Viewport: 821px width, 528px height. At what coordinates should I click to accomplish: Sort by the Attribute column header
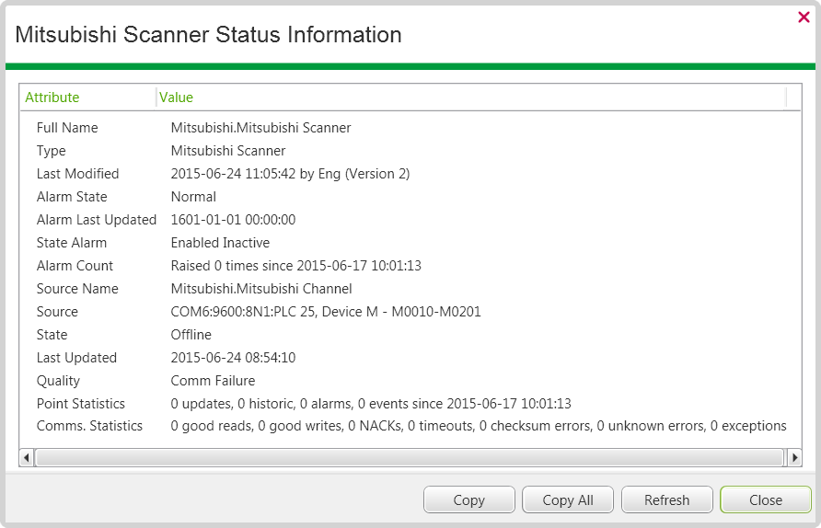(52, 98)
